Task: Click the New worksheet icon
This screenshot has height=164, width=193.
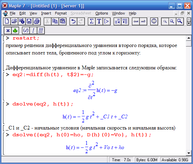Action: tap(7, 21)
